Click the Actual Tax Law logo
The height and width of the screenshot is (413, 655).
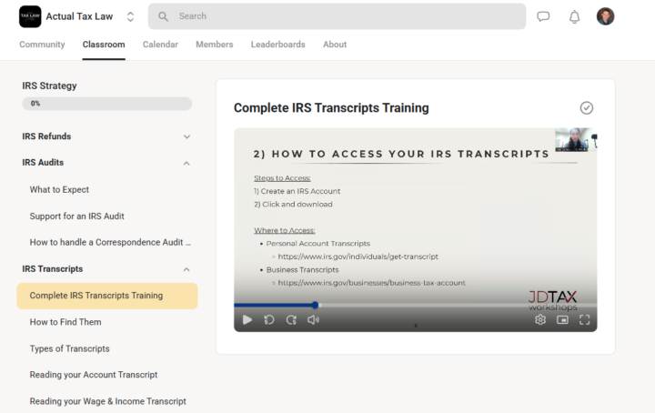[x=30, y=16]
